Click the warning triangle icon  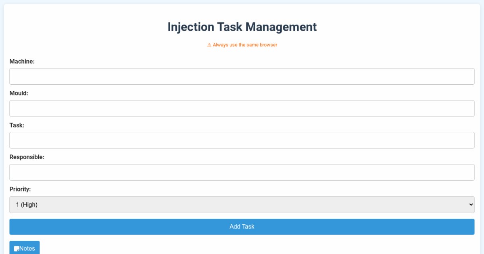tap(209, 45)
